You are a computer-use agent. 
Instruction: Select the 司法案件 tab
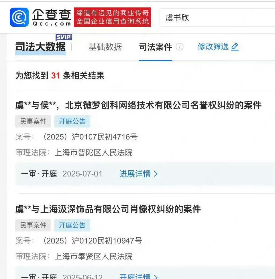coord(155,47)
